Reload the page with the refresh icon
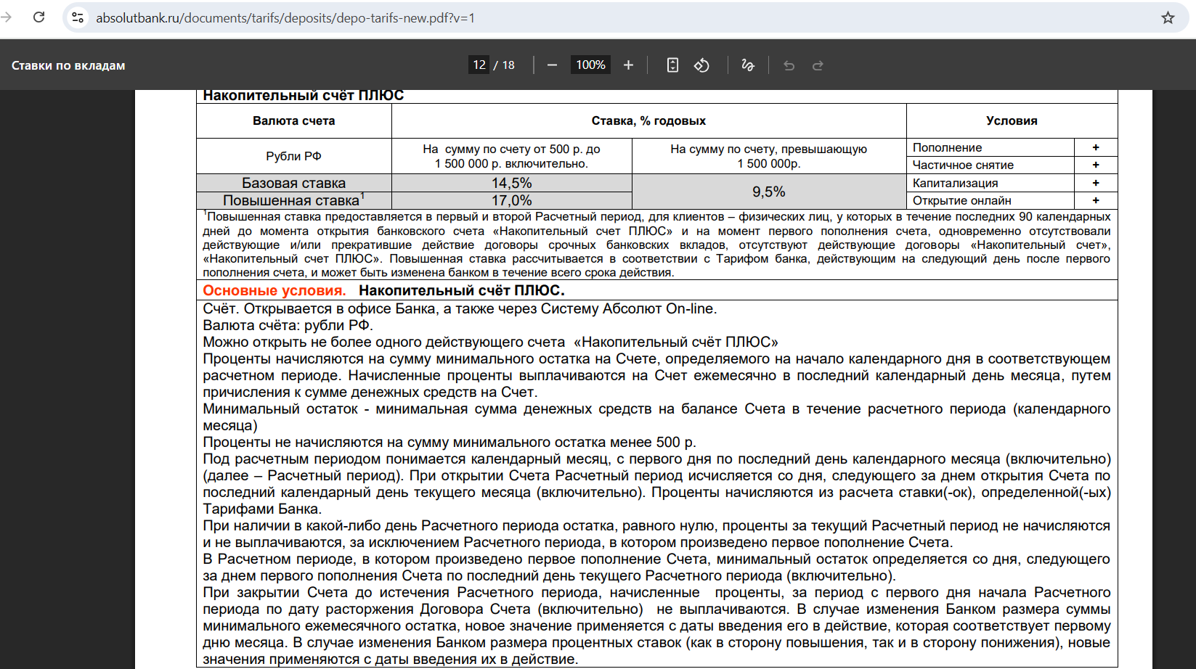The height and width of the screenshot is (669, 1196). [x=39, y=17]
